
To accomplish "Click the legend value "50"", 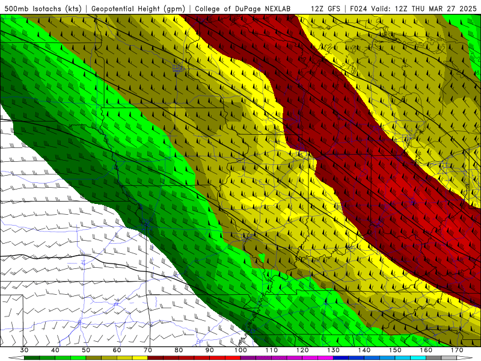I will click(x=86, y=350).
